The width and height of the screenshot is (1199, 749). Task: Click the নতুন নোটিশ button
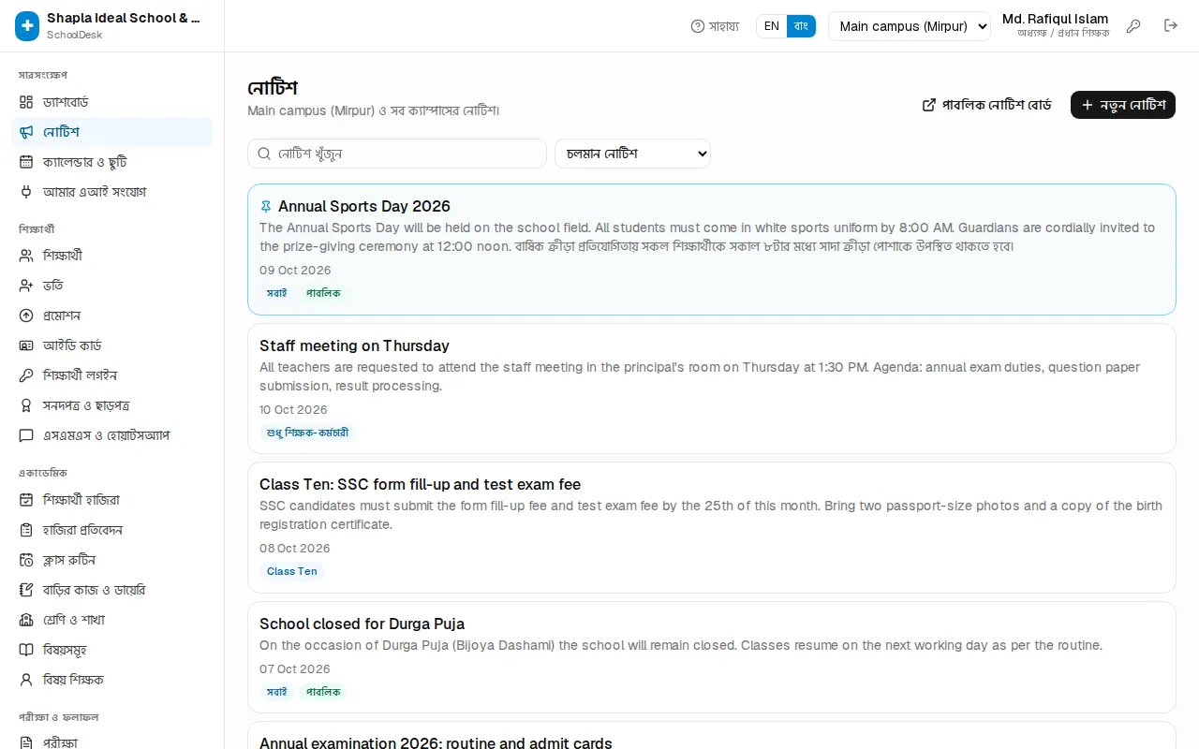click(1123, 105)
